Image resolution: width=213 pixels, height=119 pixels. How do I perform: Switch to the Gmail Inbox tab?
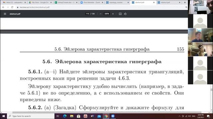tap(14, 2)
